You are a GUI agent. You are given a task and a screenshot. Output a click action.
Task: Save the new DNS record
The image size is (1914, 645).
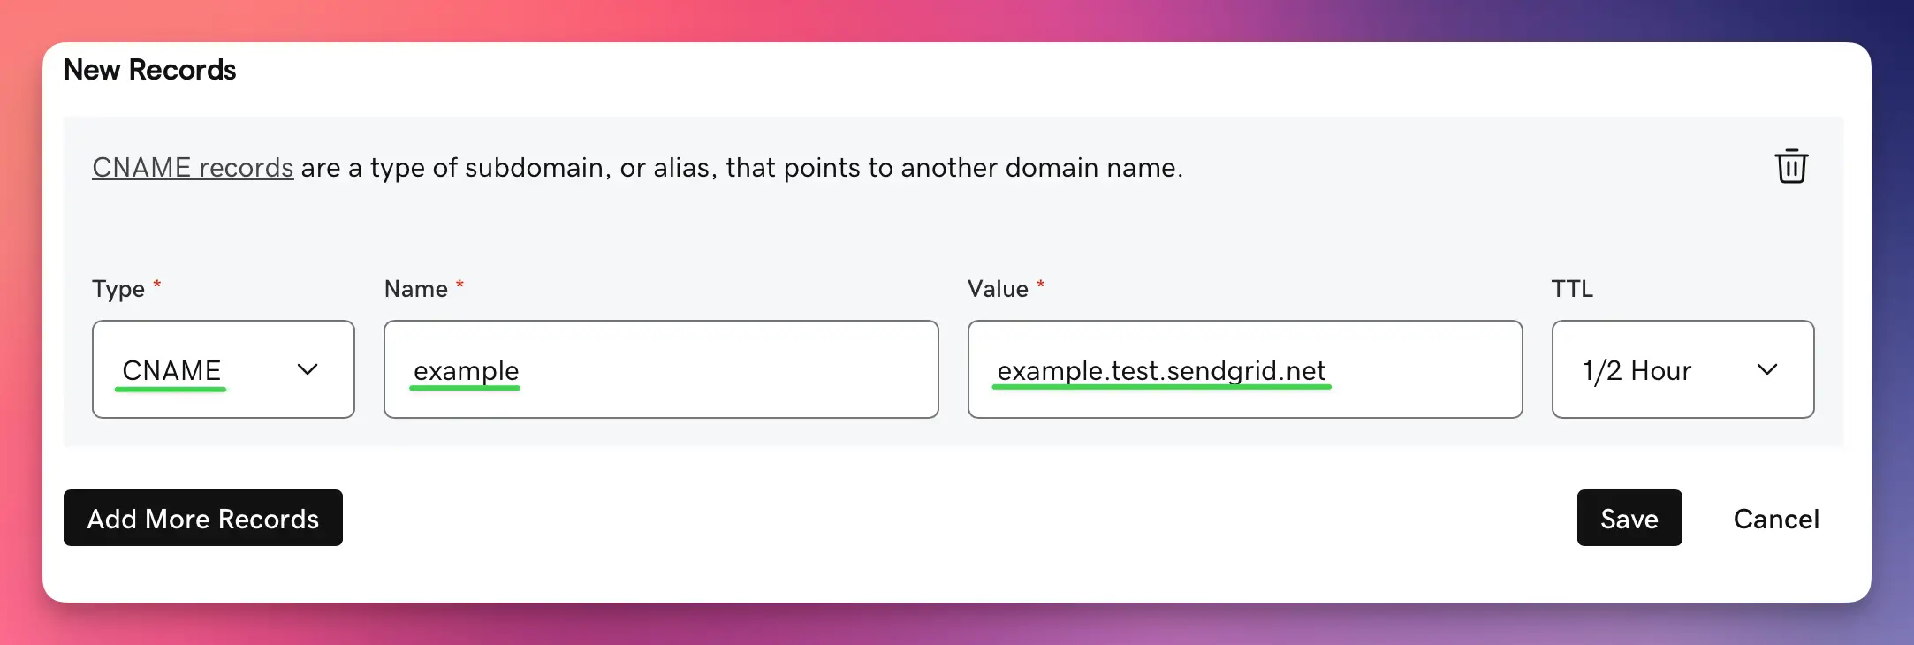pyautogui.click(x=1629, y=519)
